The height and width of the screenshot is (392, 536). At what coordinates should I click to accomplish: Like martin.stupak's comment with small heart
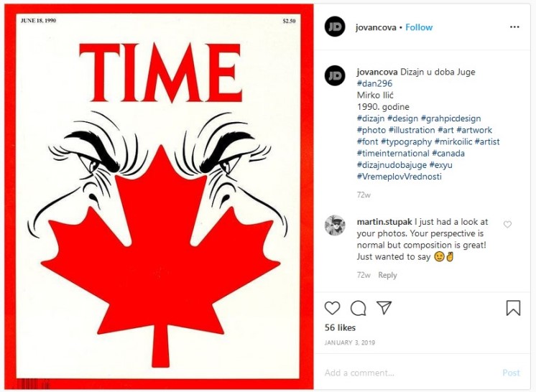[508, 224]
